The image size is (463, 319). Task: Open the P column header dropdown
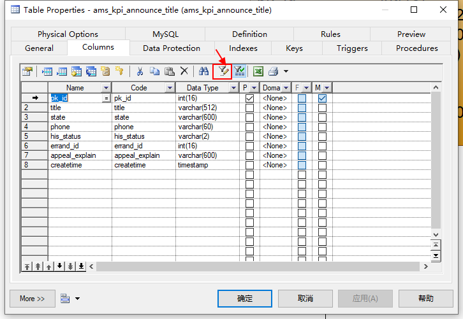point(254,88)
